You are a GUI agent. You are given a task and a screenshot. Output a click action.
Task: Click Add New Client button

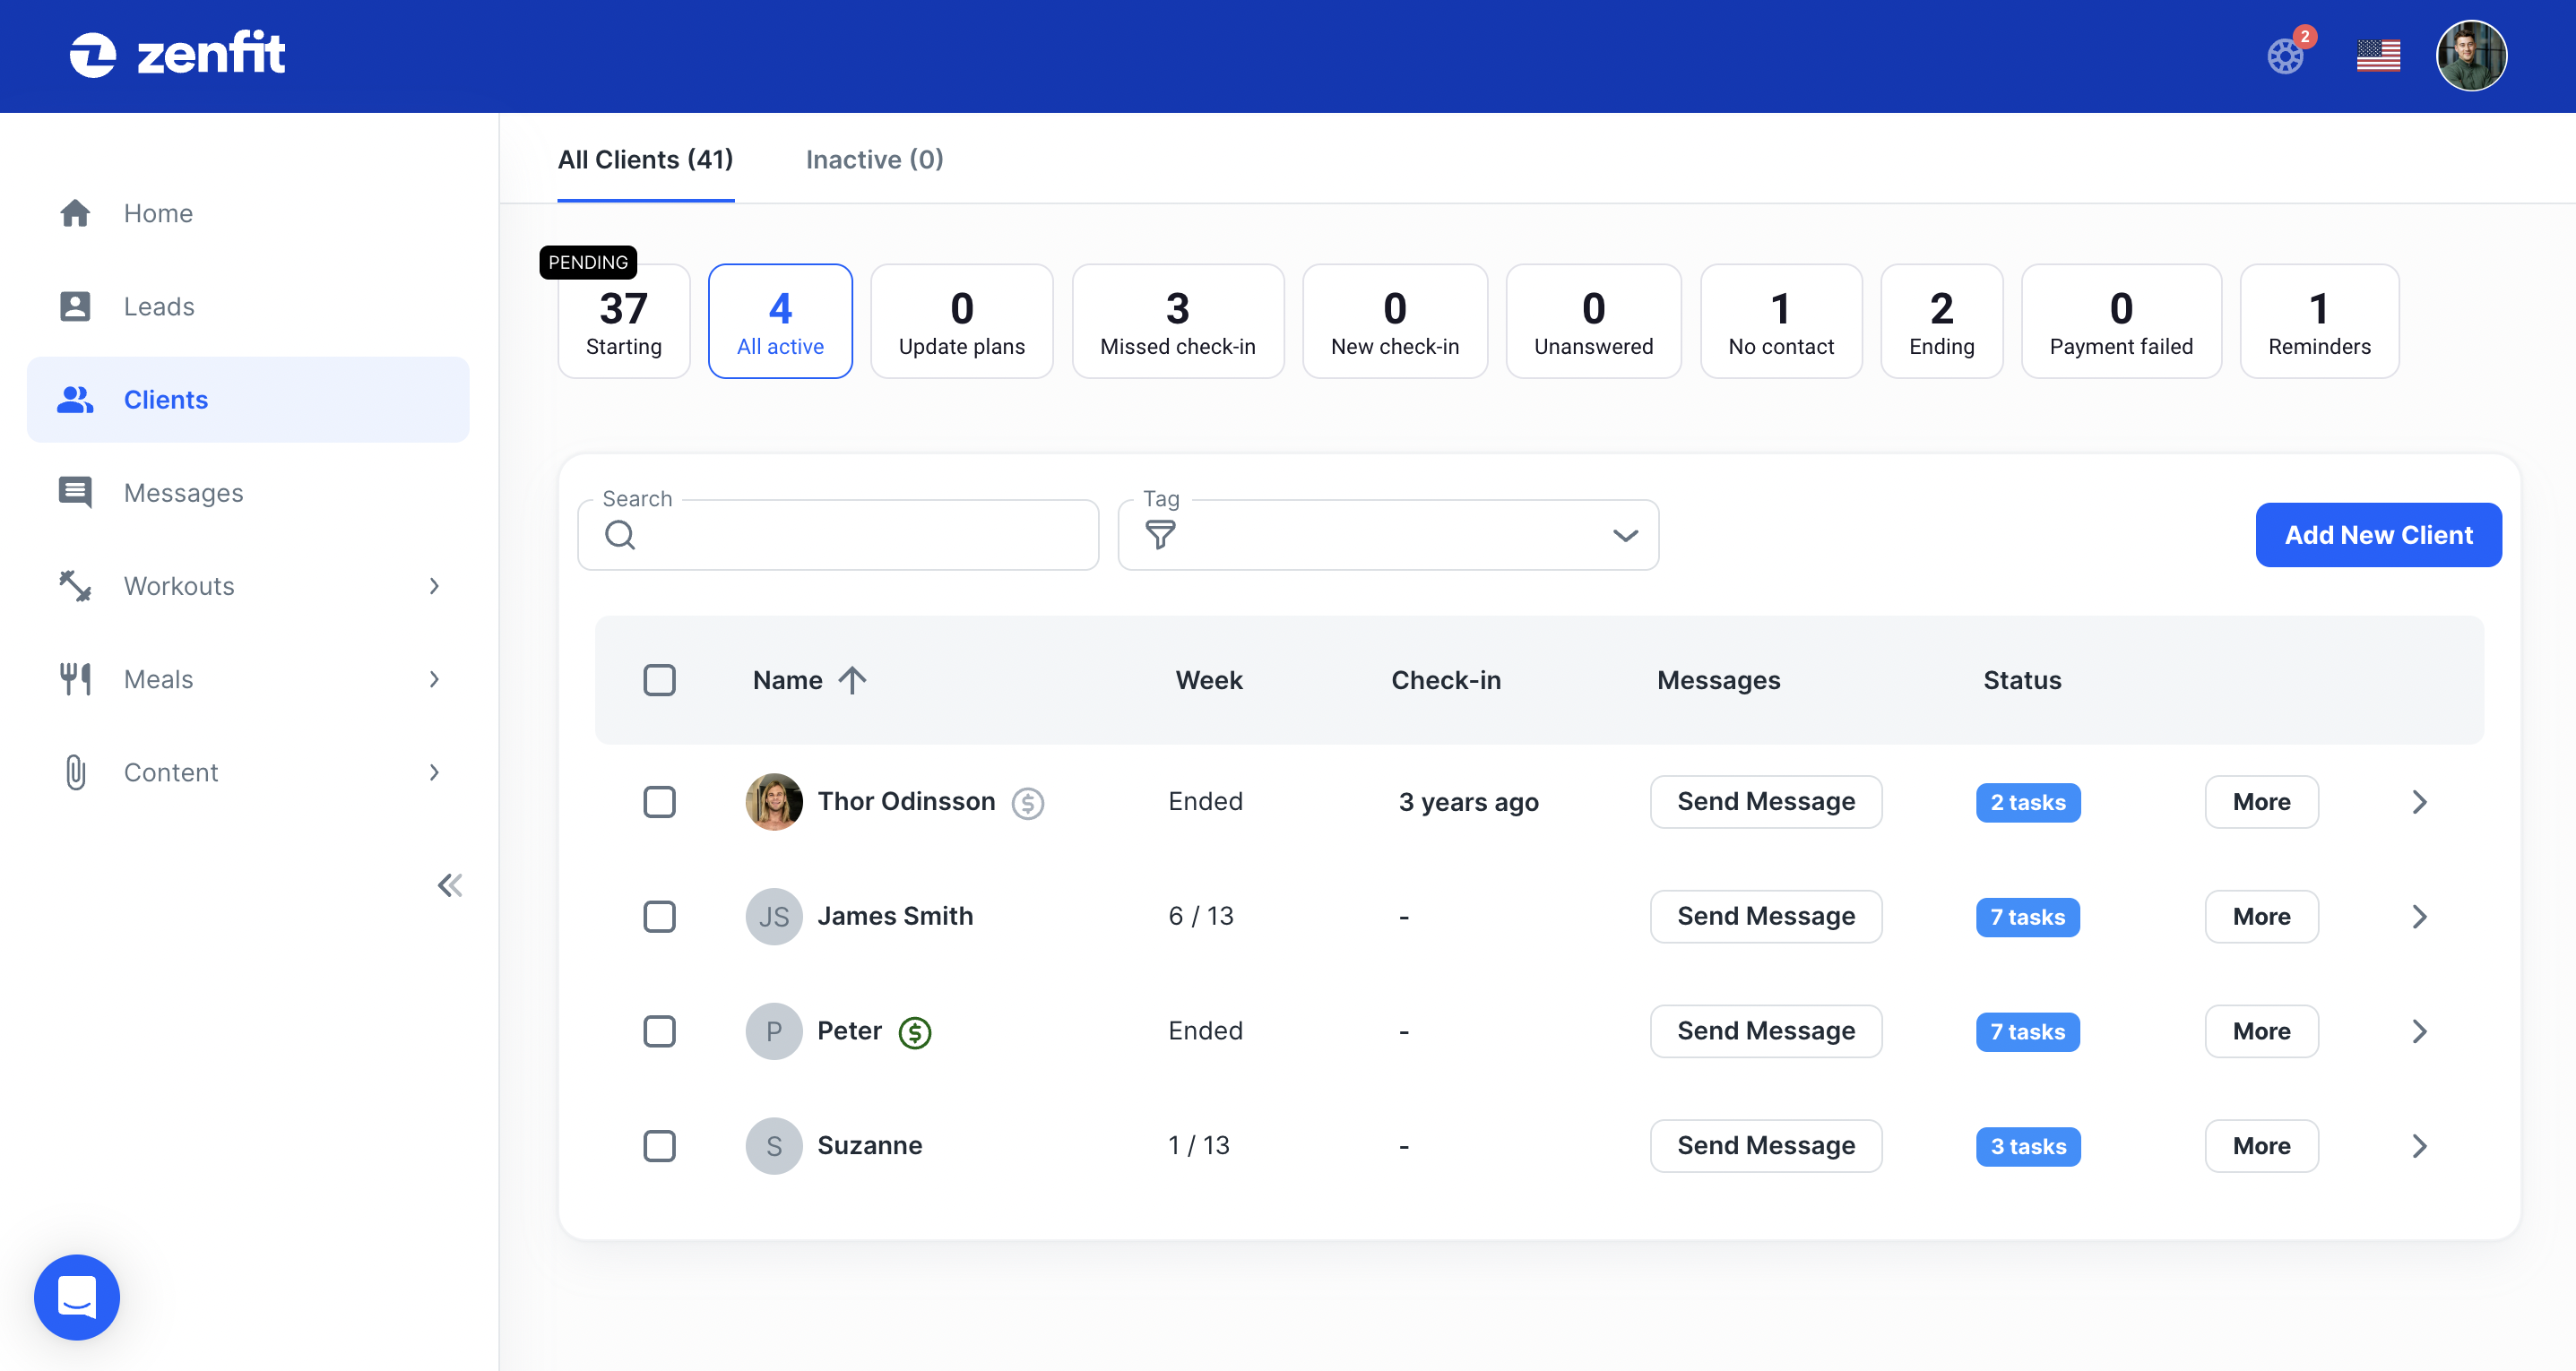(2378, 535)
